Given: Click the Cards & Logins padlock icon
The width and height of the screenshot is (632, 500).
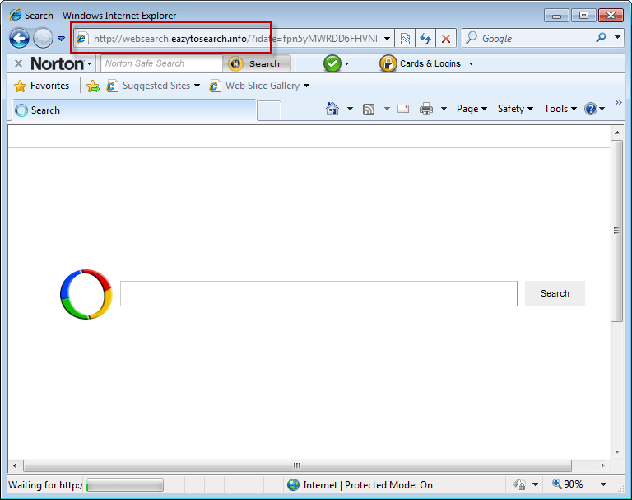Looking at the screenshot, I should pyautogui.click(x=388, y=63).
